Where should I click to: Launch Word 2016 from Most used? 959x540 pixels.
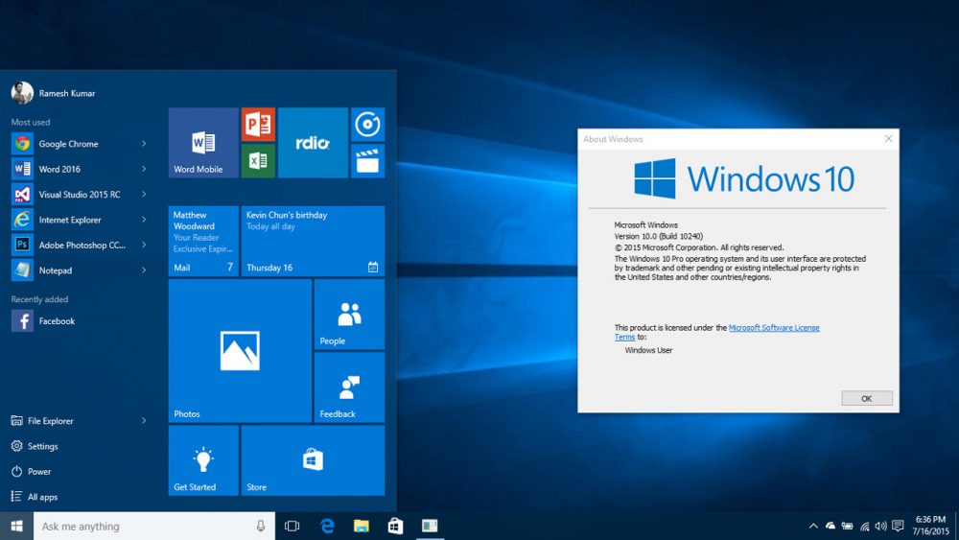point(80,169)
